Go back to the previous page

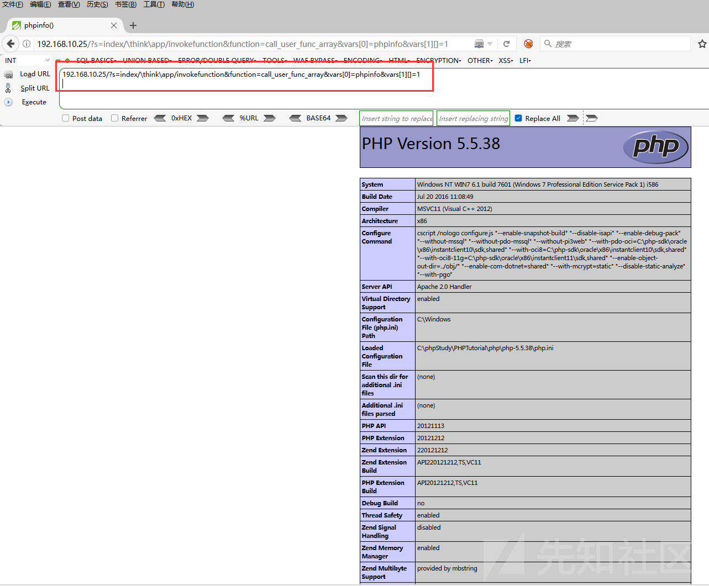pyautogui.click(x=10, y=44)
